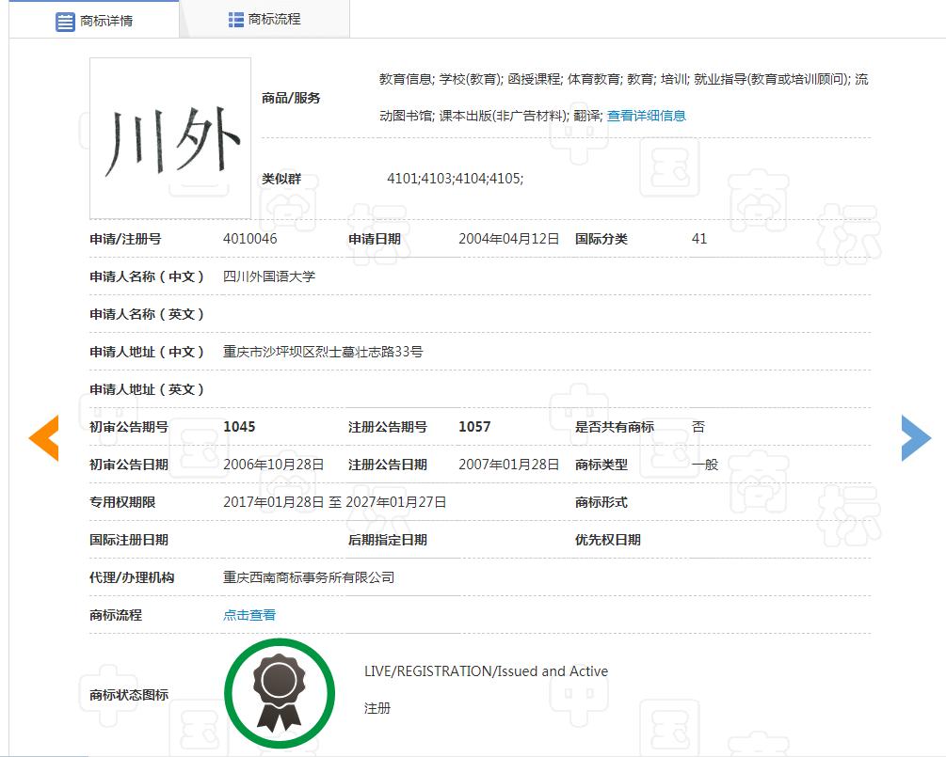Select applicant name 四川外国语大学
The image size is (946, 757).
tap(269, 276)
